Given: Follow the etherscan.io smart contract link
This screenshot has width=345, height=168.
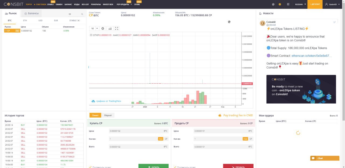Looking at the screenshot, I should coord(312,56).
